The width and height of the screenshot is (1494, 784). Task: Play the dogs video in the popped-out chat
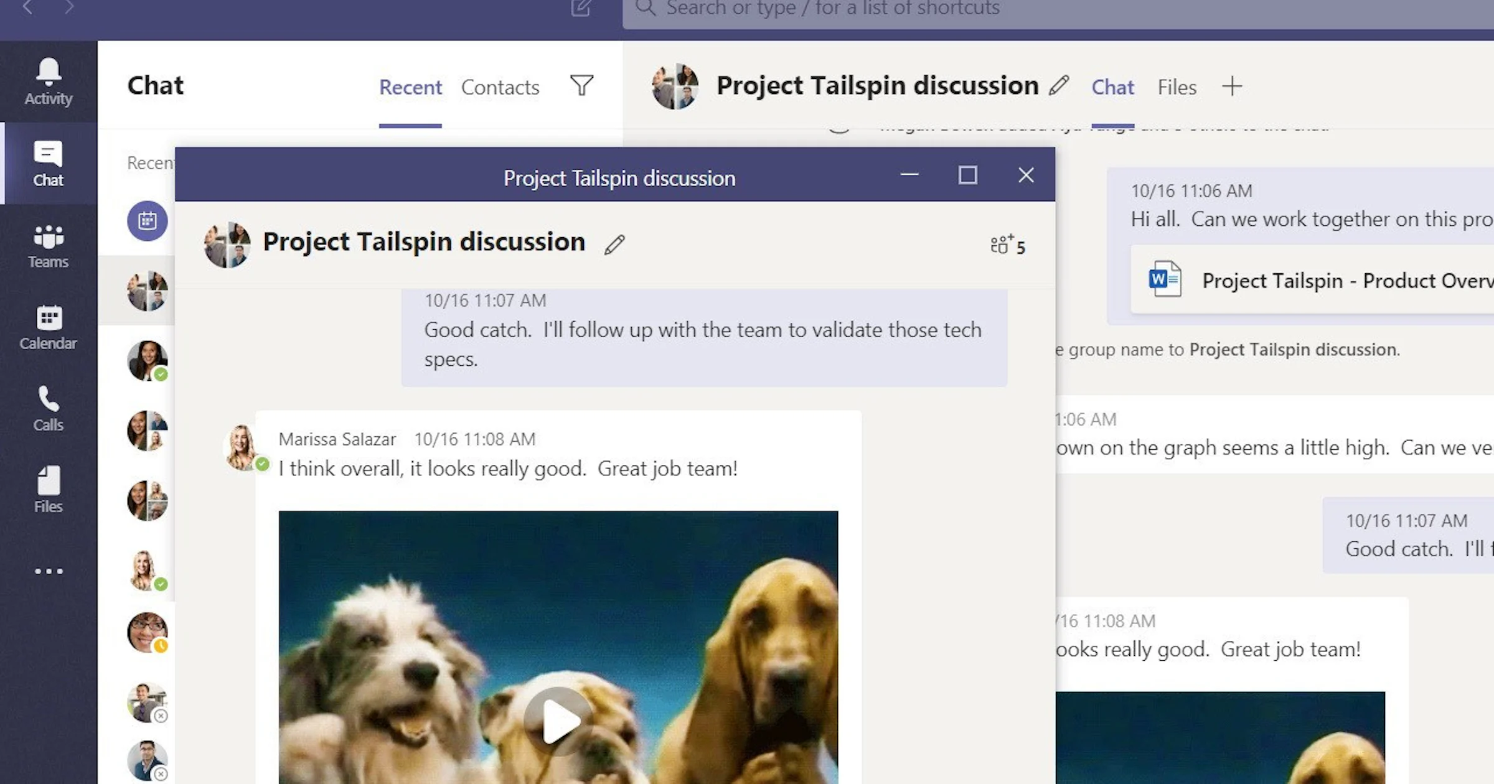click(558, 721)
